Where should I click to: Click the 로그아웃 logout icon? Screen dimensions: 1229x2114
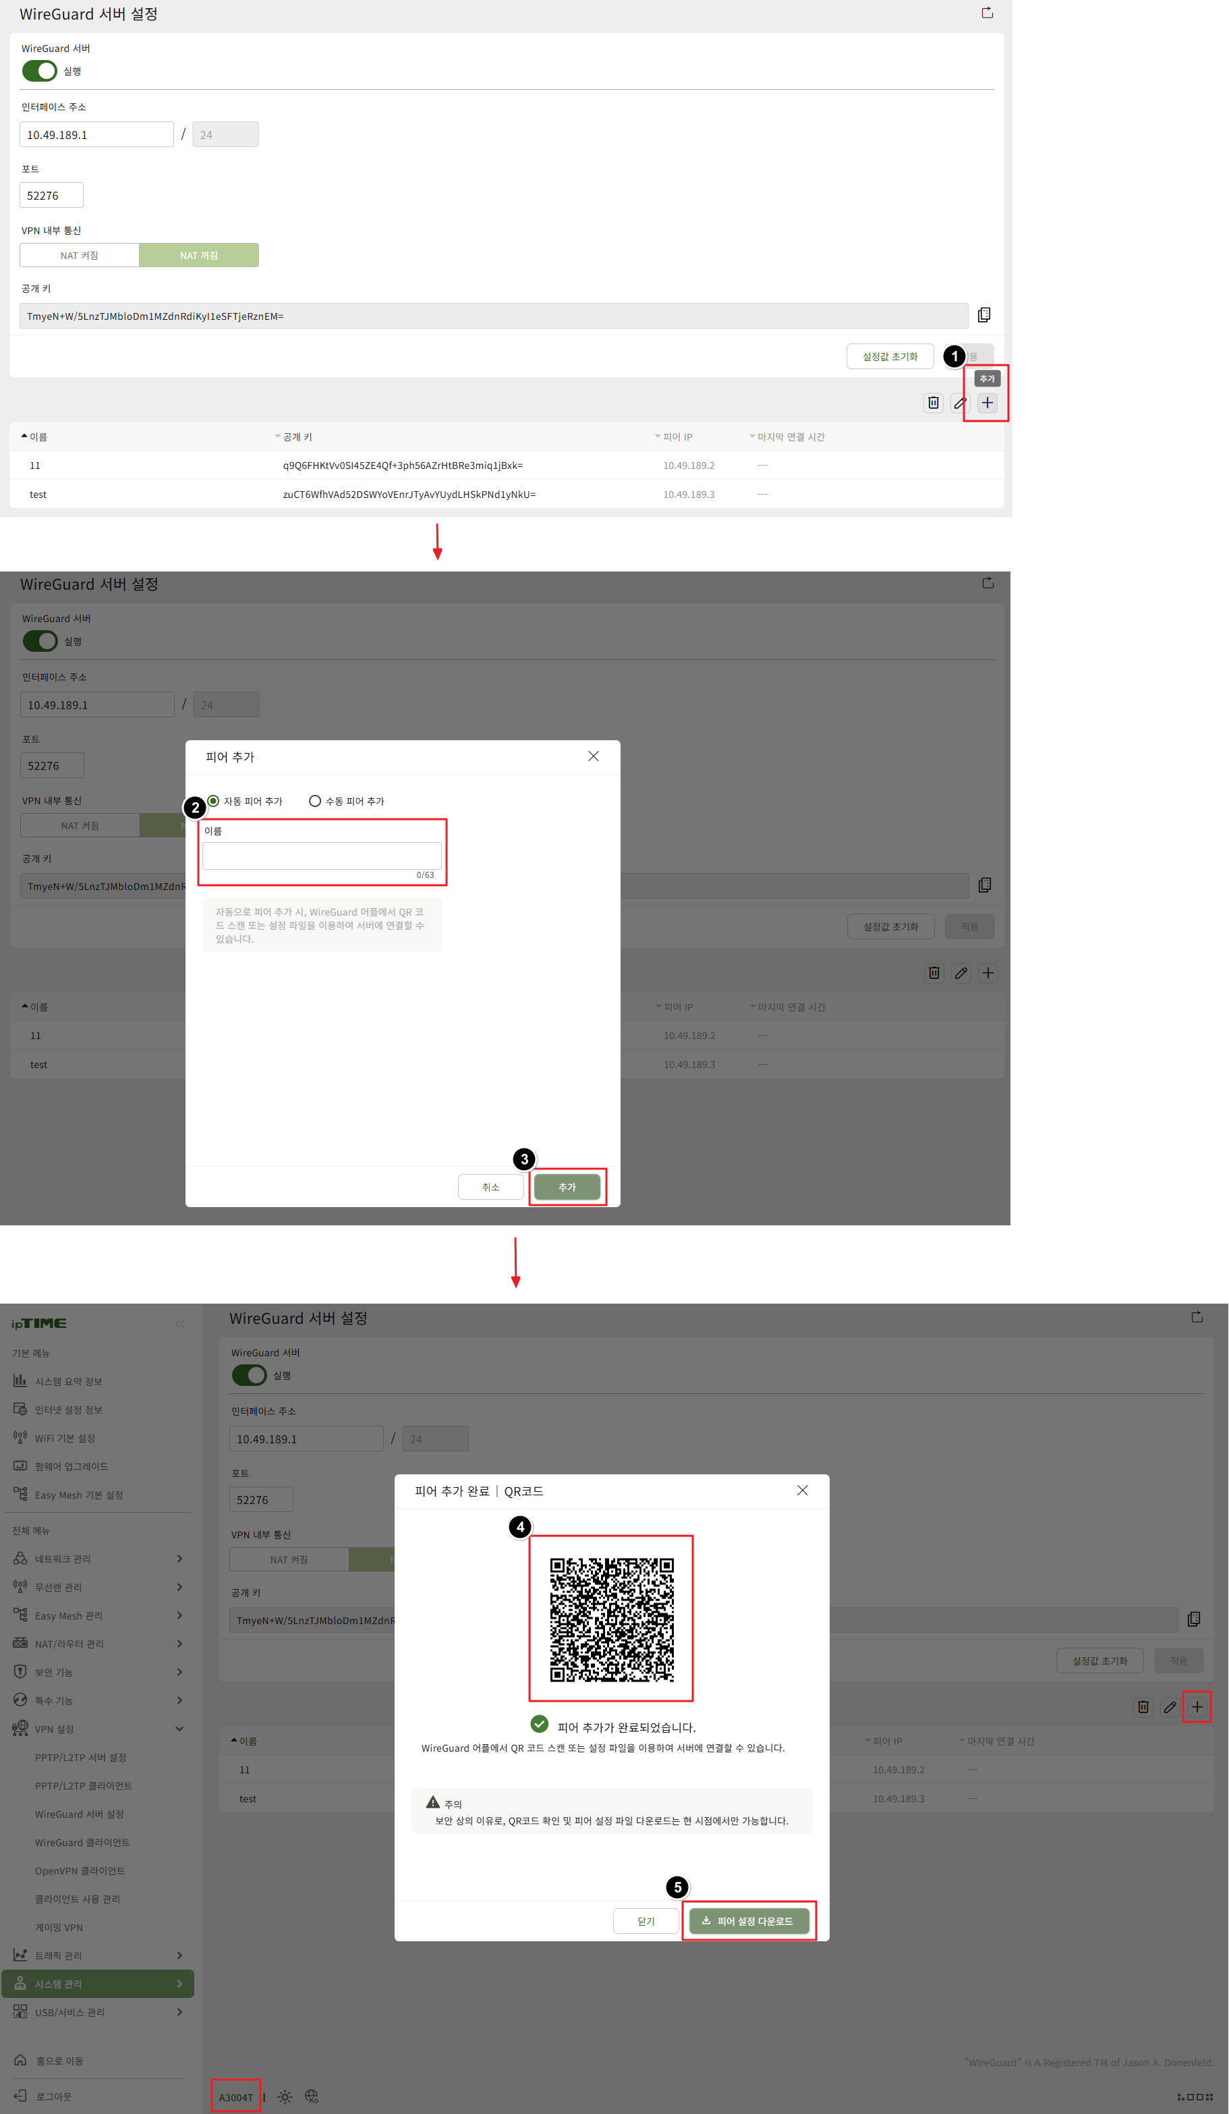[20, 2096]
